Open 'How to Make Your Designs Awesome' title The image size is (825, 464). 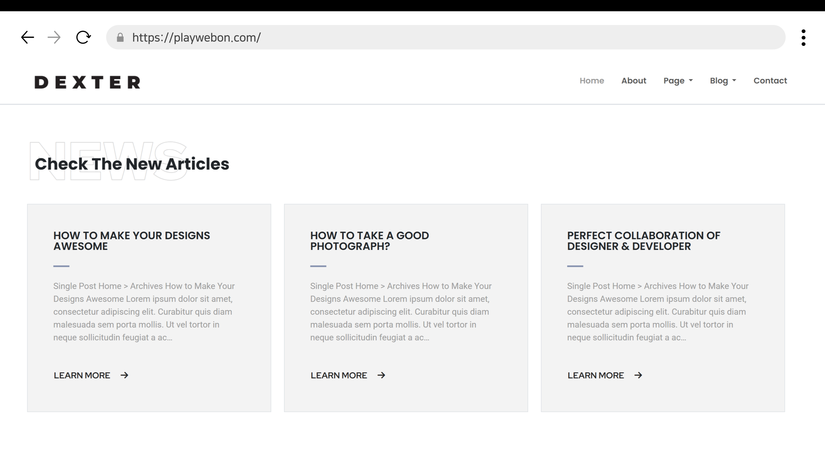coord(131,241)
